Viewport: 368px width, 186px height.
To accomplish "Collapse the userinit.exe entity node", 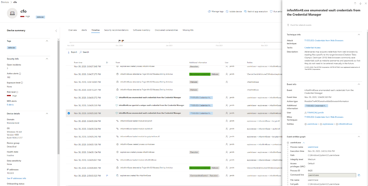I will click(x=304, y=142).
